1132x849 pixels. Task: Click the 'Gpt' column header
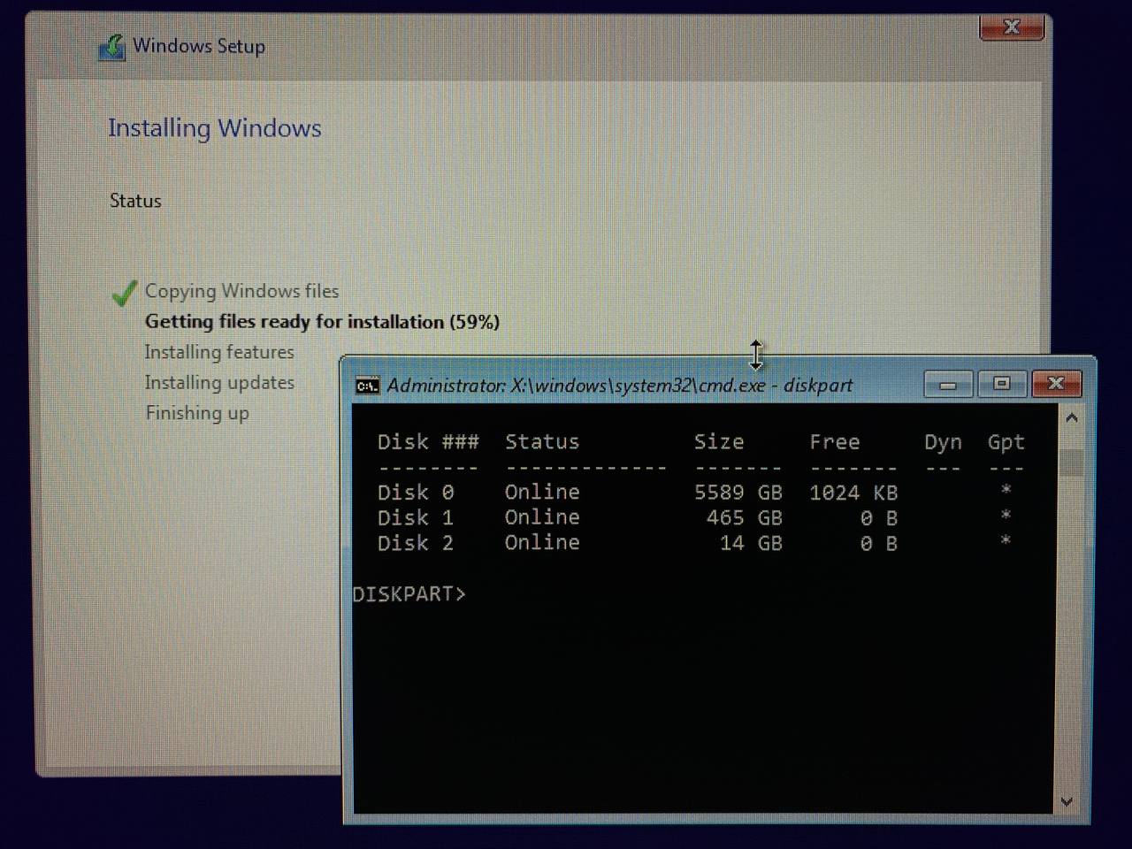[1006, 442]
